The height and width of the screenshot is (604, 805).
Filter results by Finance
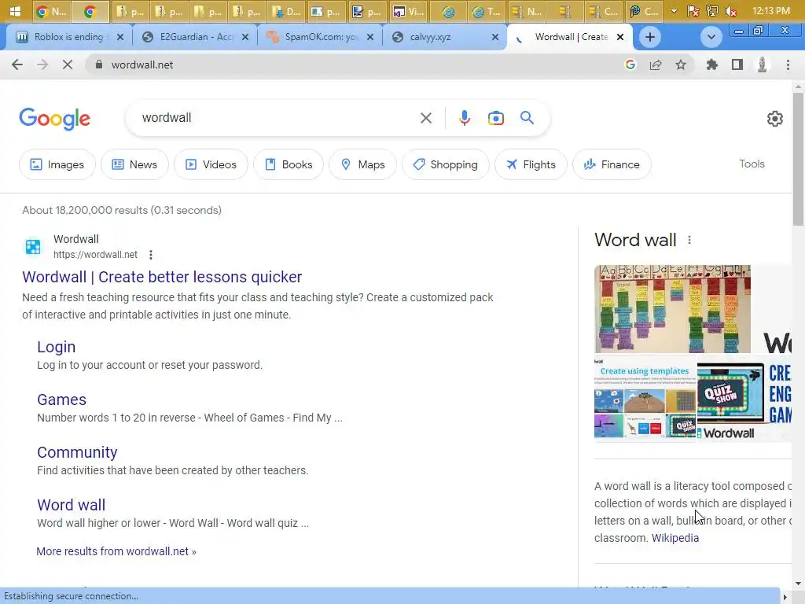612,164
